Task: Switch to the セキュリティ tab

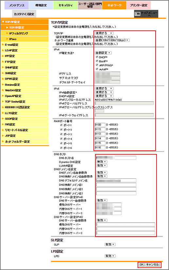Action: click(65, 5)
